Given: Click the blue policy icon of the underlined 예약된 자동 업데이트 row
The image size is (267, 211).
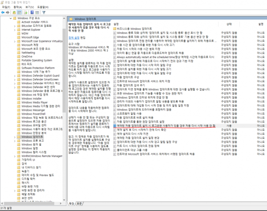Looking at the screenshot, I should click(115, 126).
